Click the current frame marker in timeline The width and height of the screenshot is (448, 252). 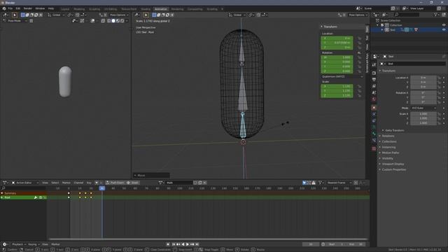point(102,188)
